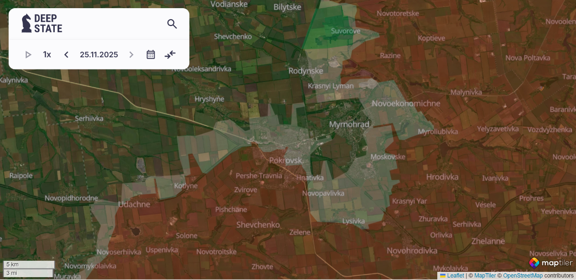576x280 pixels.
Task: Click the Pokrovsk city label
Action: 286,161
